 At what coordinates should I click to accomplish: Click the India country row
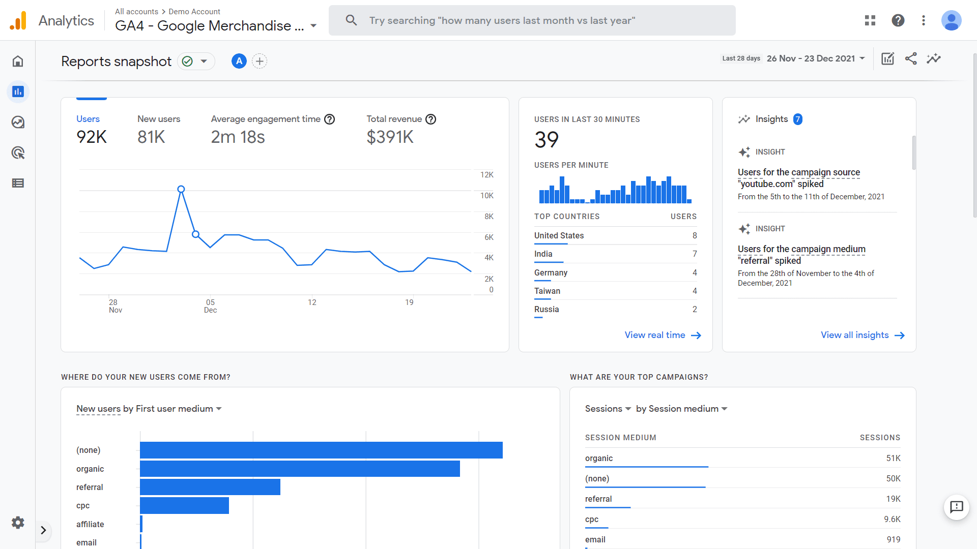click(615, 254)
